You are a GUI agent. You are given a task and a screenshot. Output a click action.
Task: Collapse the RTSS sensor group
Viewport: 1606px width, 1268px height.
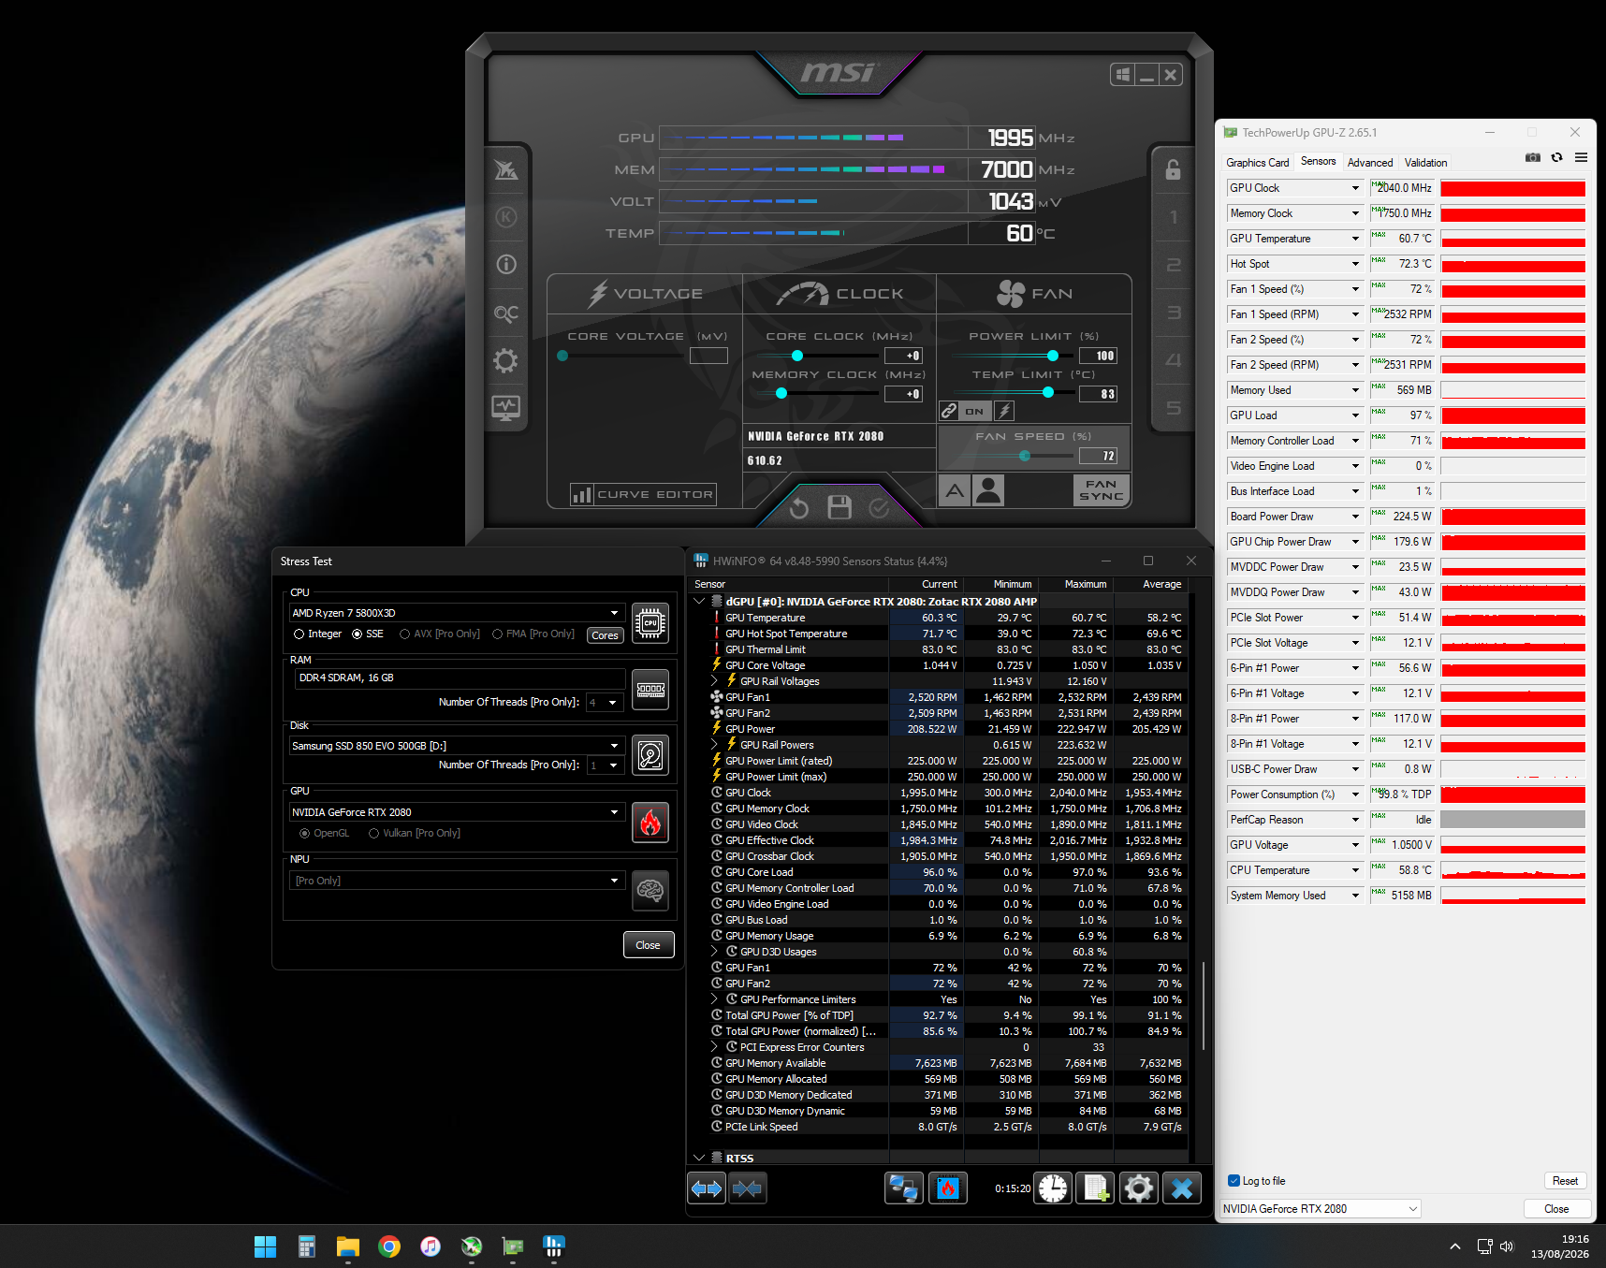[x=699, y=1159]
